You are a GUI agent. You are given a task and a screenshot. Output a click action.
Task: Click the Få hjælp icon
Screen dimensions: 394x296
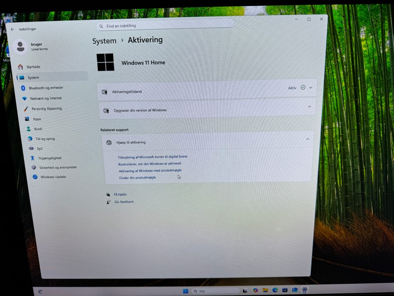point(108,194)
